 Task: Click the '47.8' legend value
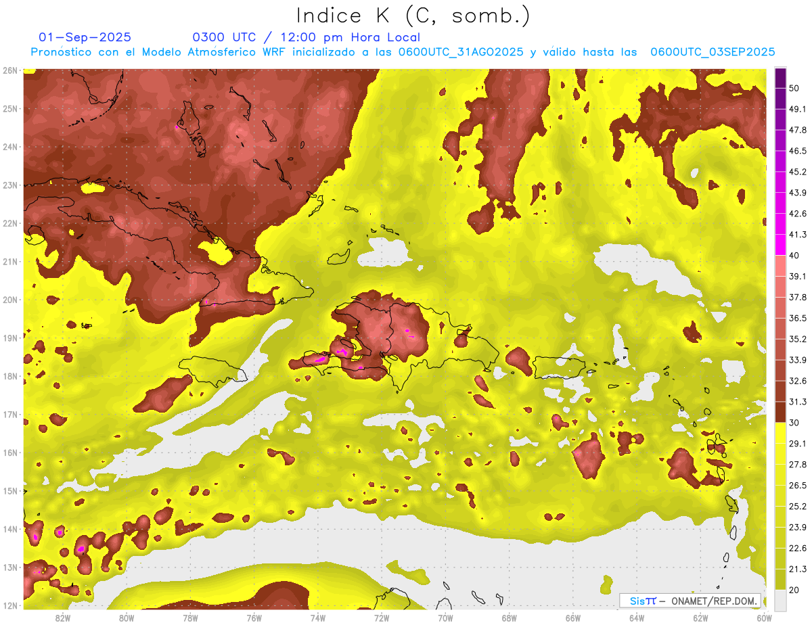pyautogui.click(x=797, y=130)
